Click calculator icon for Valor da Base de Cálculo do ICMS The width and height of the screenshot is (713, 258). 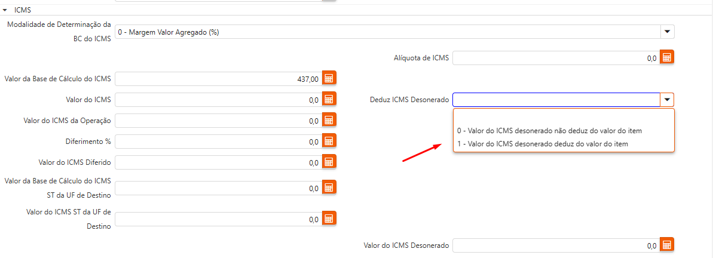tap(328, 79)
